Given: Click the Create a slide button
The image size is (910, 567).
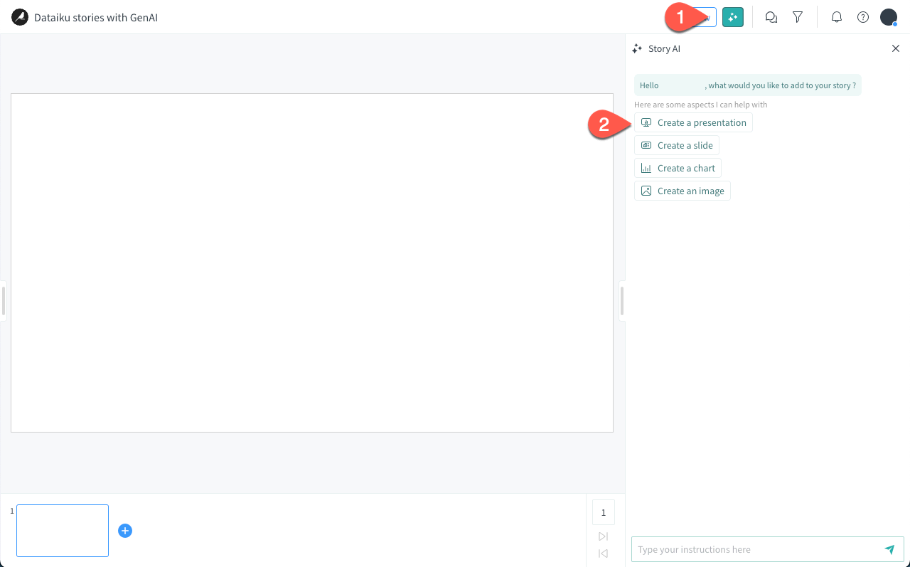Looking at the screenshot, I should pyautogui.click(x=677, y=145).
